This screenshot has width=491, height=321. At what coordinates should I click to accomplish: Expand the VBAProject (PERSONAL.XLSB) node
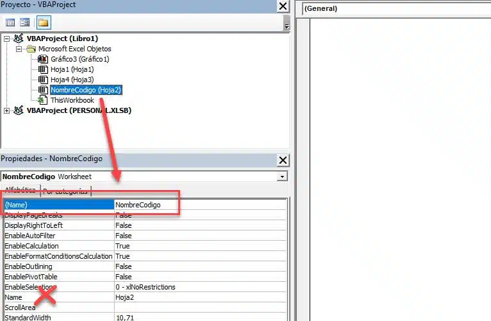[x=6, y=110]
